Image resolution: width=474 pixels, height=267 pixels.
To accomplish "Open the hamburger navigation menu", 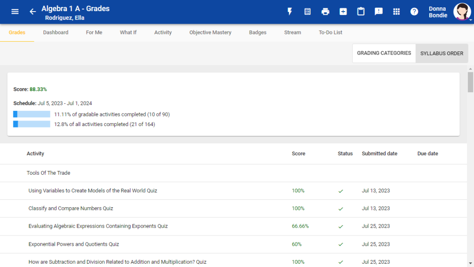I will [x=15, y=12].
